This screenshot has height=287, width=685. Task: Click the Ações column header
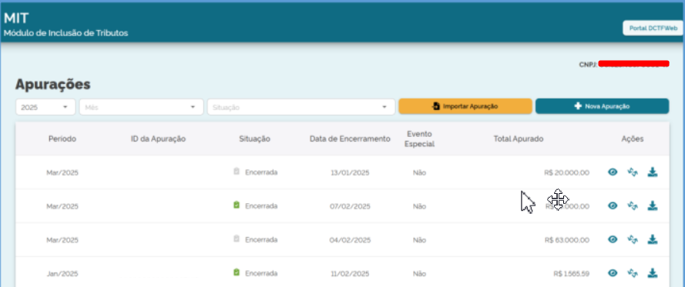pos(633,139)
